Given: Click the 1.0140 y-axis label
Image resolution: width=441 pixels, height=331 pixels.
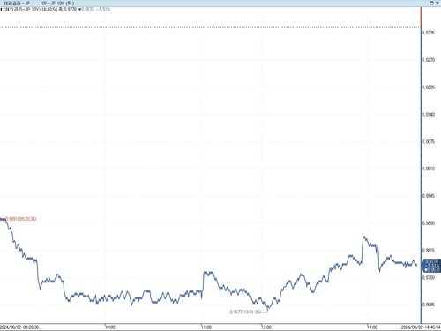Looking at the screenshot, I should click(x=429, y=115).
